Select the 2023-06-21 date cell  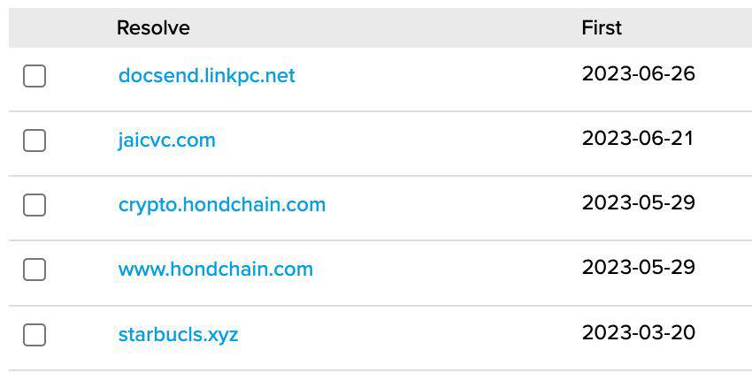(x=638, y=138)
